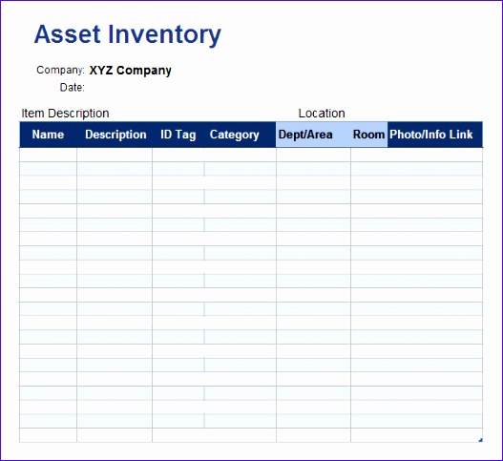This screenshot has width=503, height=461.
Task: Click the Date label
Action: point(73,87)
